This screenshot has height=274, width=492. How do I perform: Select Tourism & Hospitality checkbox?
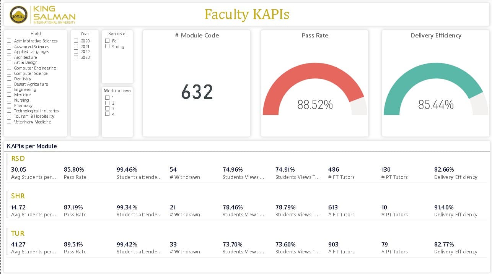[x=9, y=116]
